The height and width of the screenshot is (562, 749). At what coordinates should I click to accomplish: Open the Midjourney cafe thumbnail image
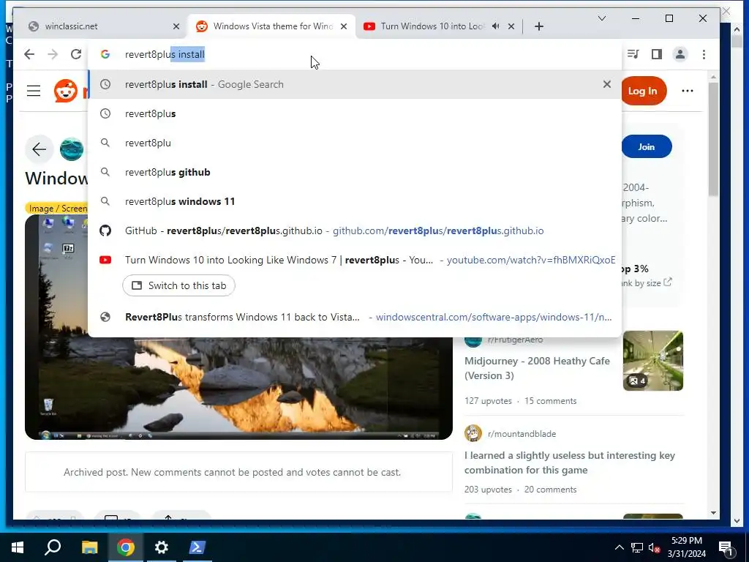653,361
